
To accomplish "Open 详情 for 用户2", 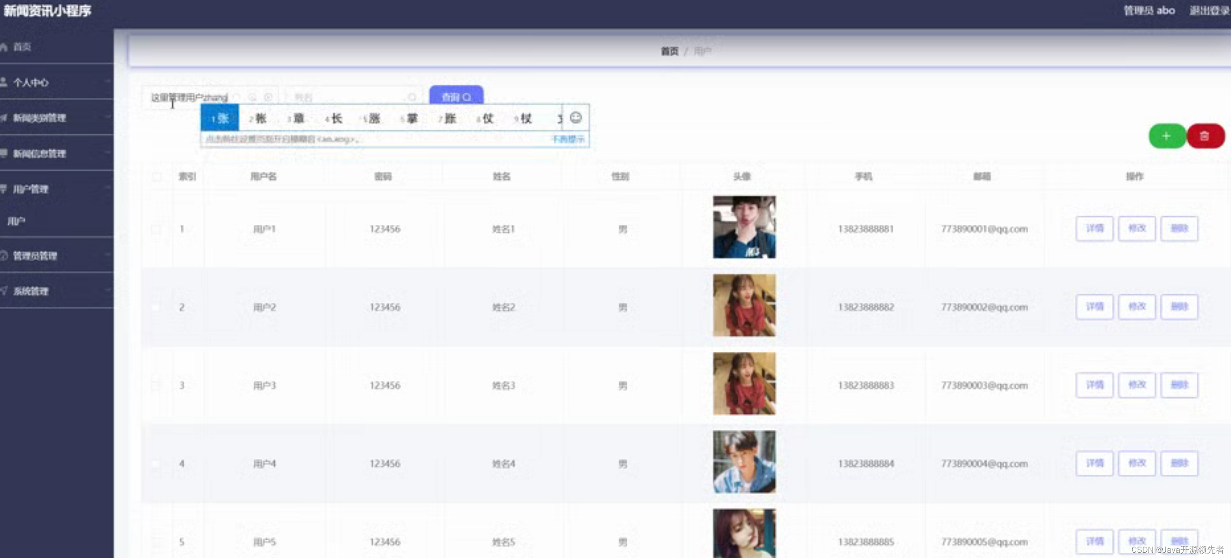I will (x=1094, y=307).
